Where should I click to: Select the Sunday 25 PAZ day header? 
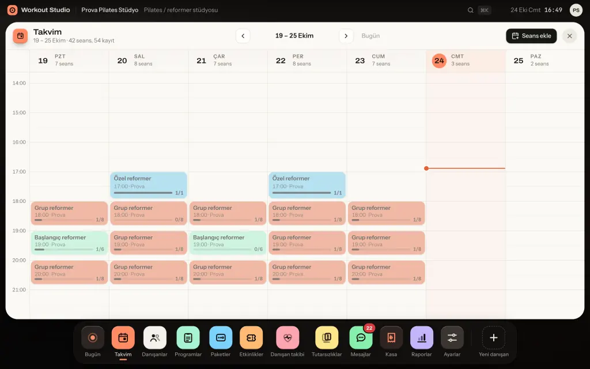(x=545, y=60)
